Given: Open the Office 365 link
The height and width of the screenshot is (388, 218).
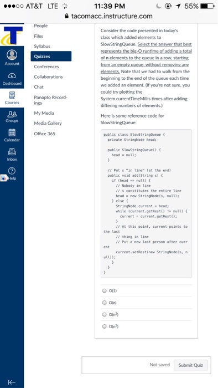Looking at the screenshot, I should (x=45, y=134).
